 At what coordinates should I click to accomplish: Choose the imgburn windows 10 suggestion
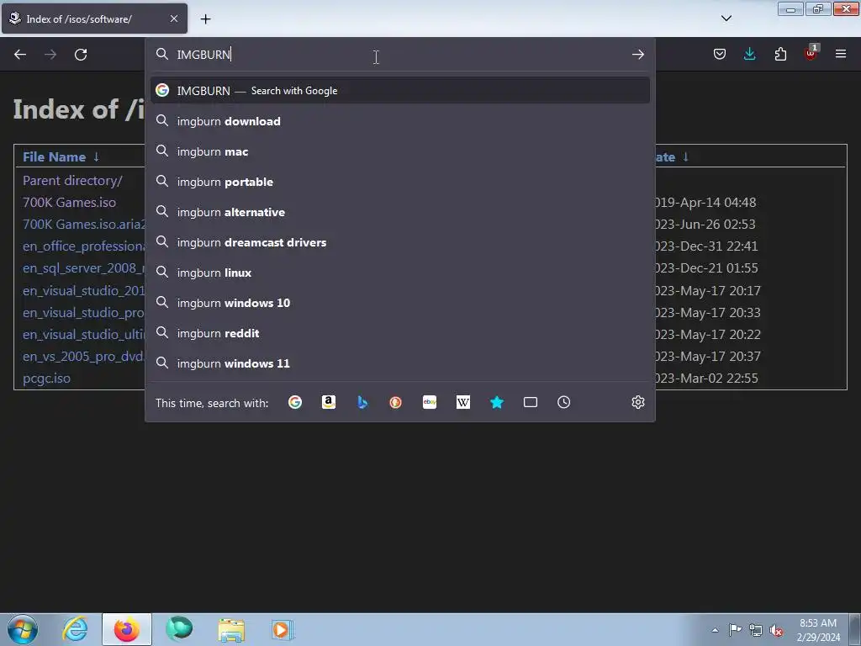[399, 303]
